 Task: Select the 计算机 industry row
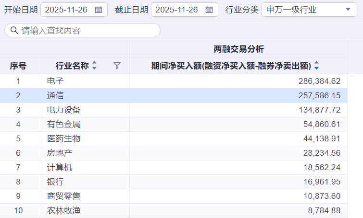coord(174,167)
